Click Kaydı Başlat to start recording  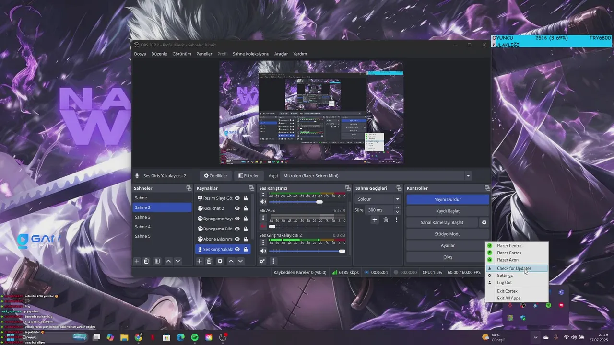(448, 211)
